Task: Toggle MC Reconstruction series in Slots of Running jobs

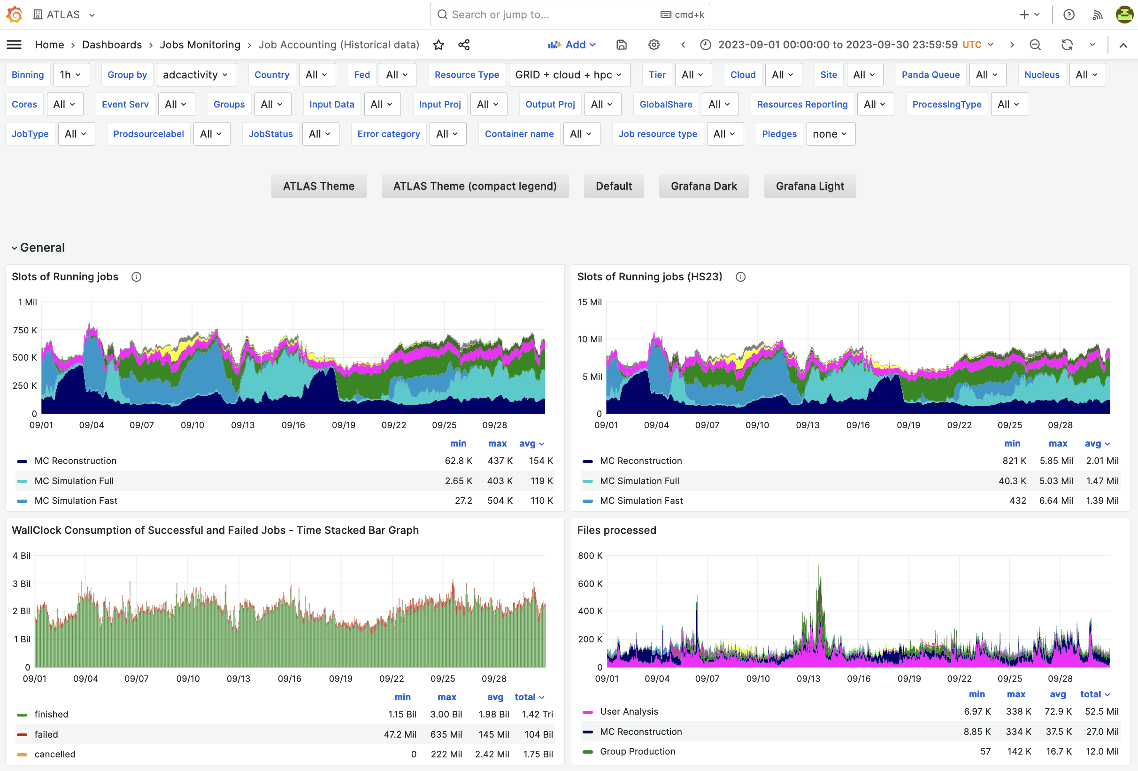Action: coord(76,461)
